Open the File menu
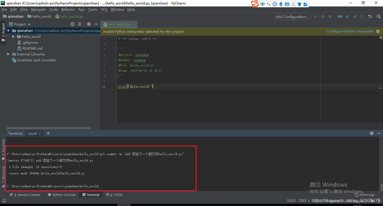Screen dimensions: 383x206 [4, 9]
